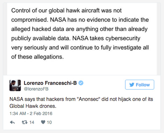Click "of these allegations." line in statement
The height and width of the screenshot is (133, 164).
coord(37,57)
